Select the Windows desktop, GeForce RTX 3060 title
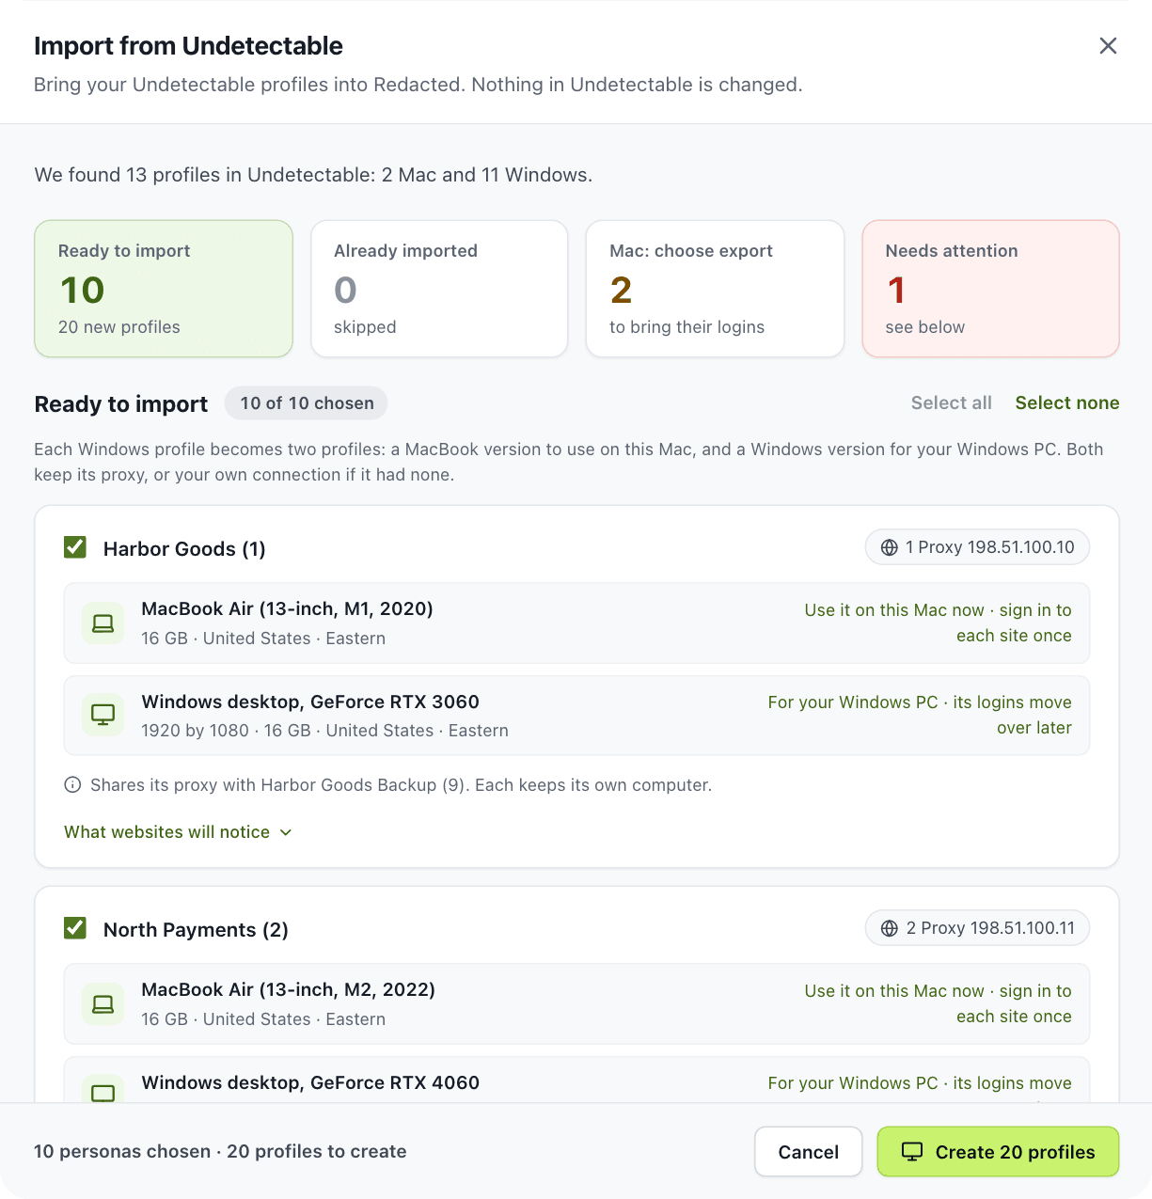The height and width of the screenshot is (1199, 1152). point(310,702)
